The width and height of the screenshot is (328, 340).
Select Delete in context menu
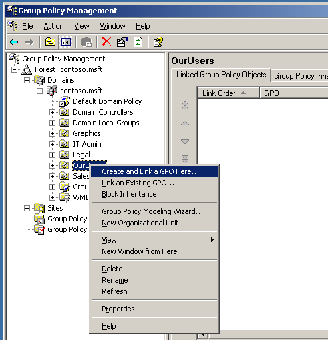[154, 269]
